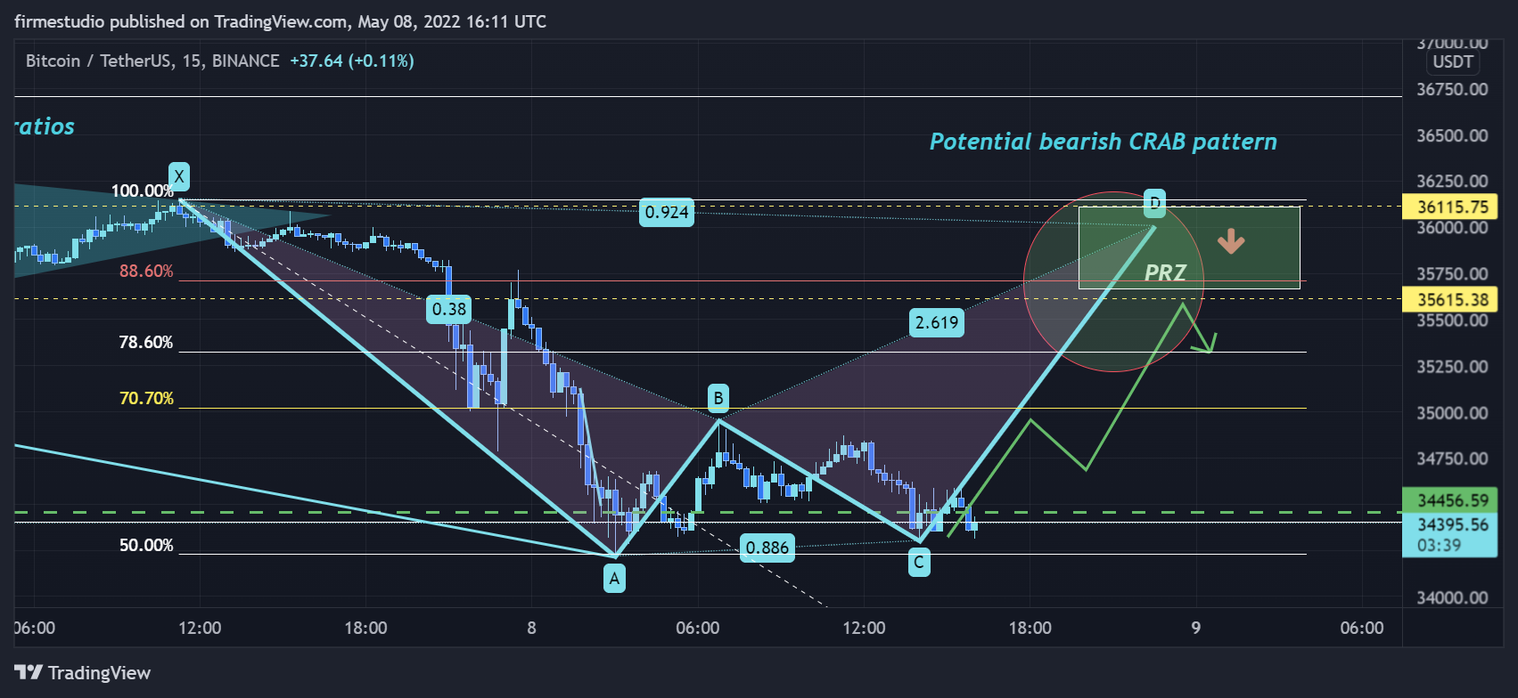Click the point C label

[x=919, y=563]
